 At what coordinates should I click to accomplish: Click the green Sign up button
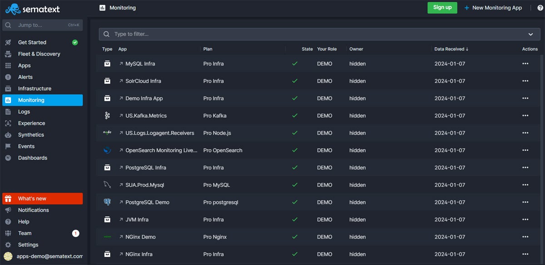click(442, 7)
